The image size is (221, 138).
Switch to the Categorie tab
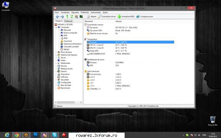point(59,21)
